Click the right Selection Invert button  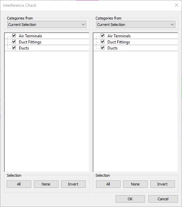(x=163, y=184)
